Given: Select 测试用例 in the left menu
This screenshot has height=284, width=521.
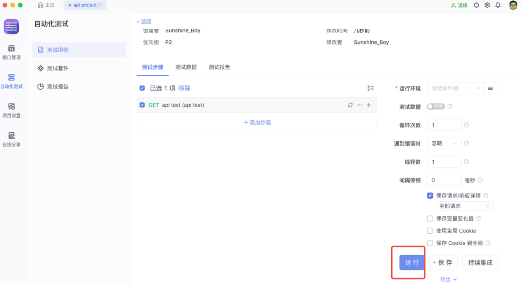Looking at the screenshot, I should click(79, 50).
